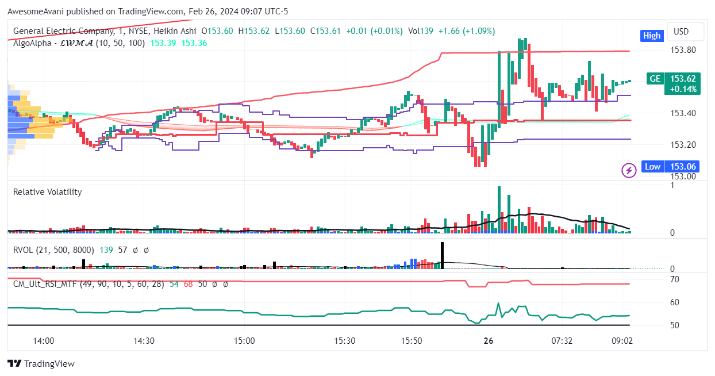Viewport: 715px width, 376px height.
Task: Click the Vol139 volume readout
Action: pos(421,31)
